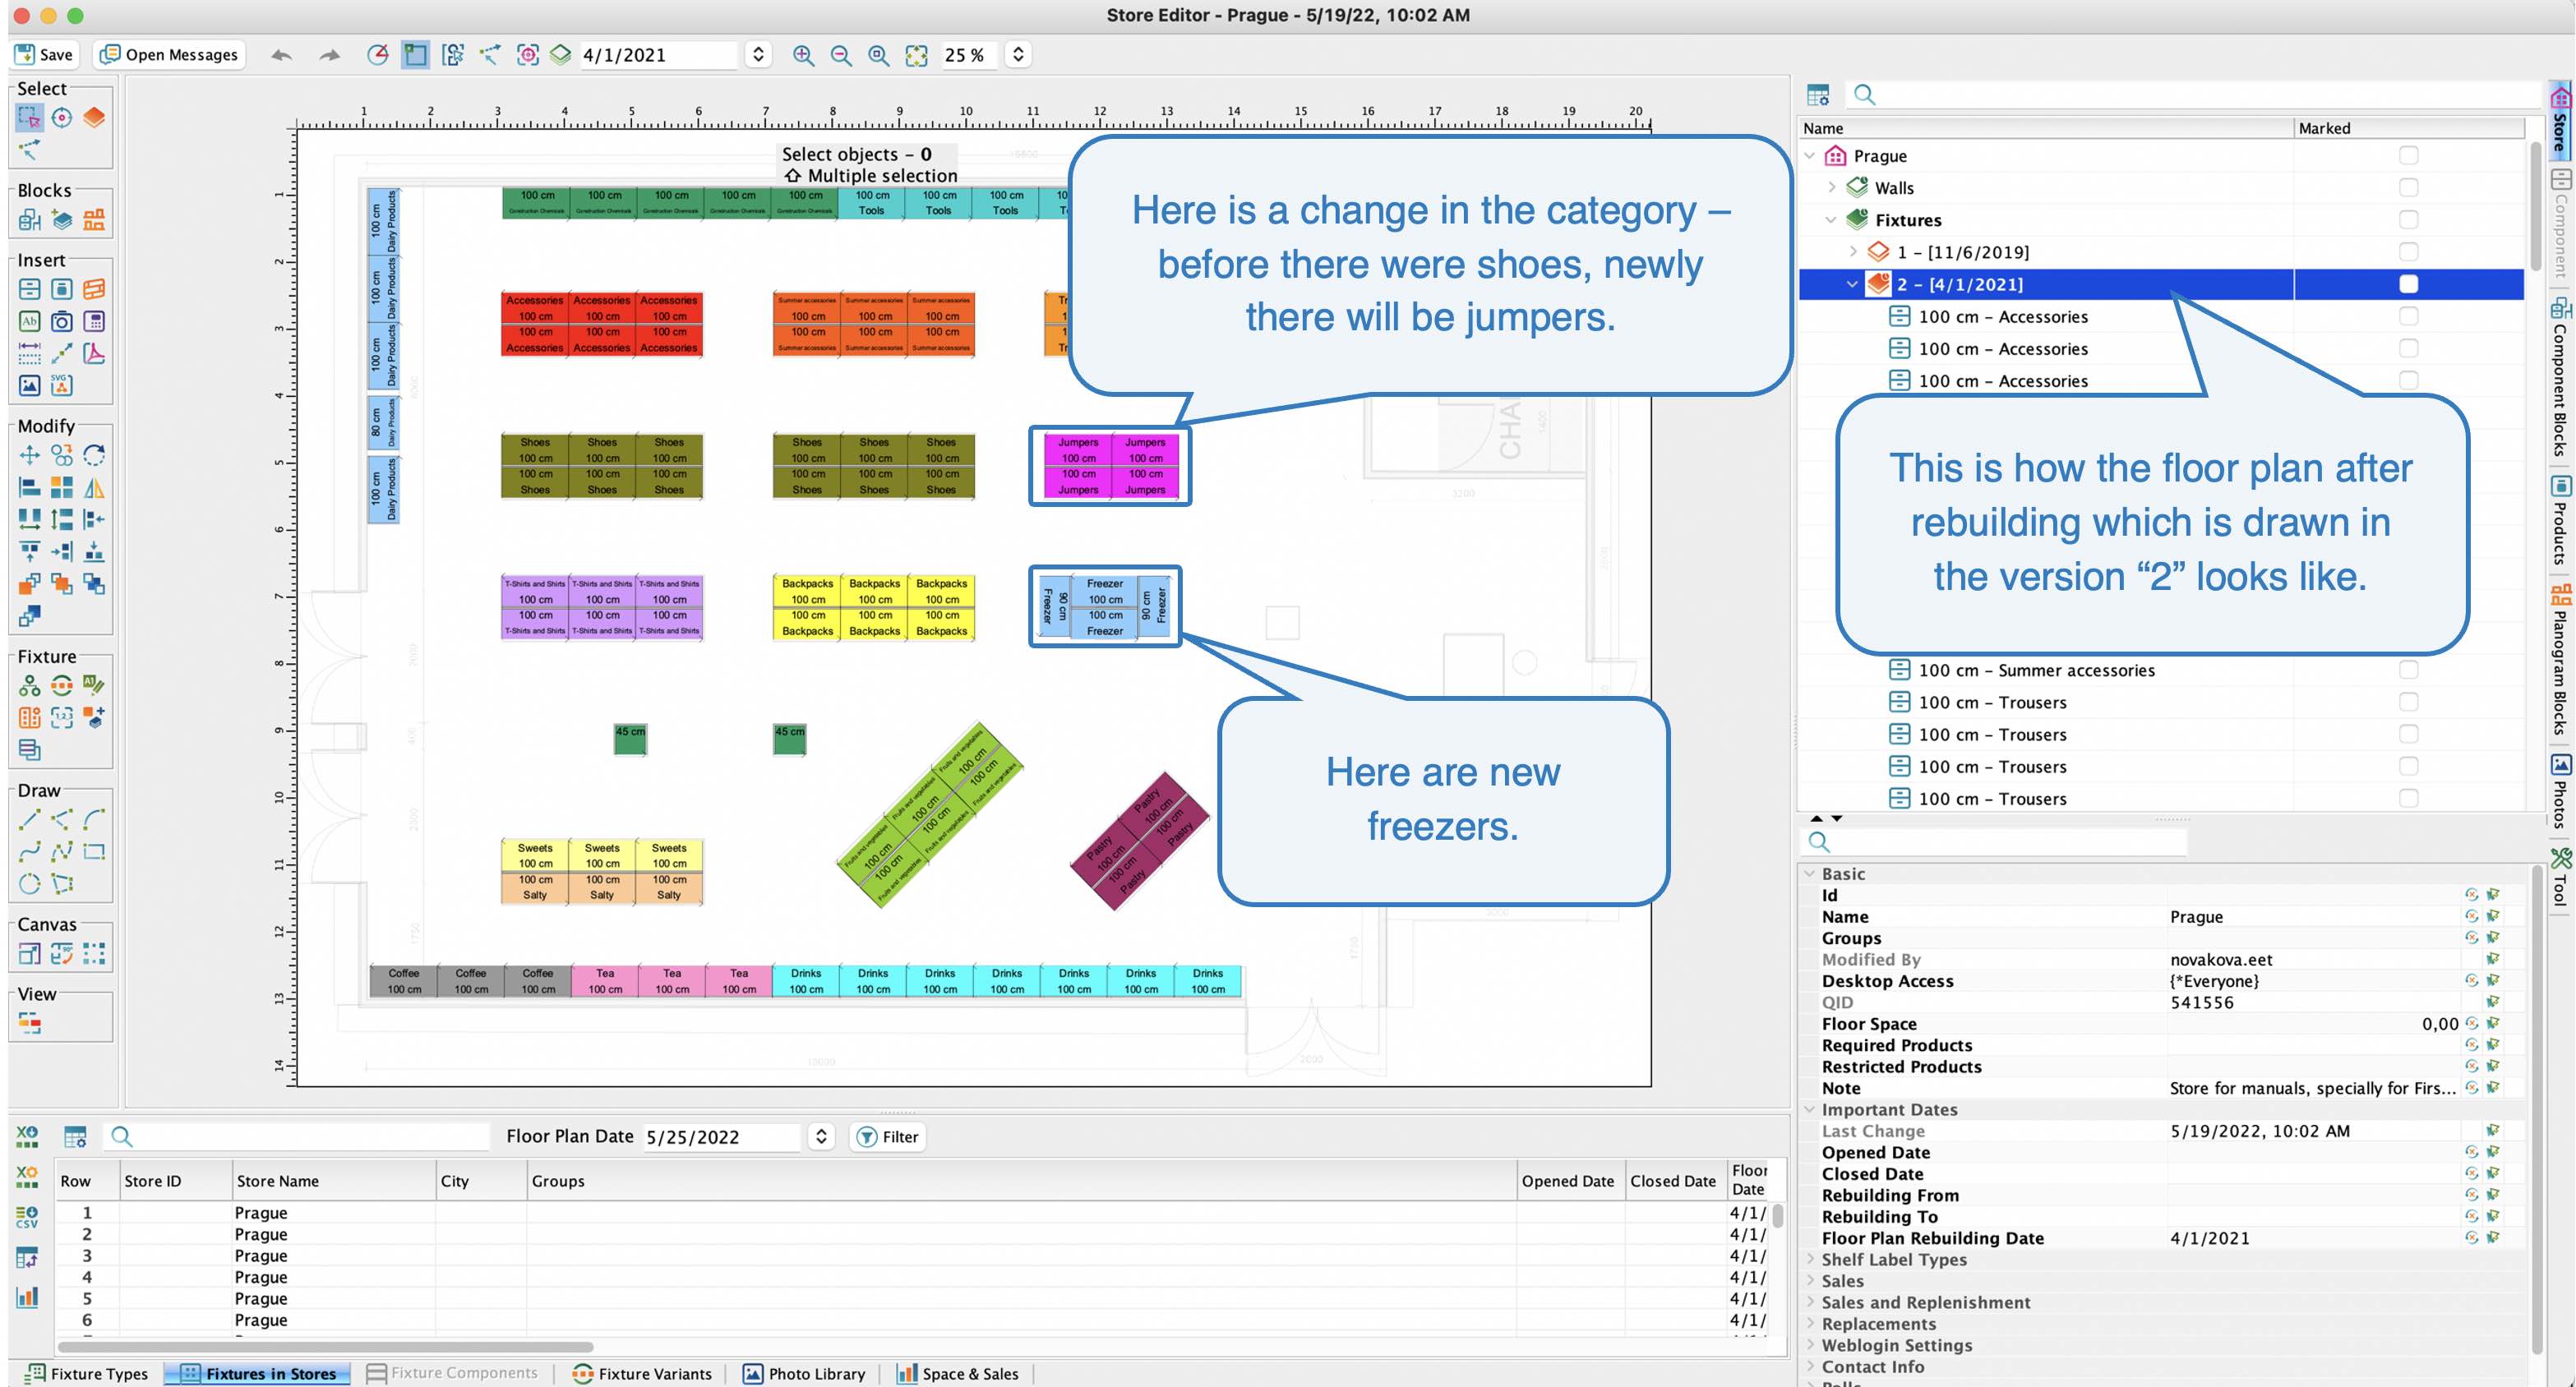
Task: Toggle the Marked checkbox for Prague
Action: pos(2409,156)
